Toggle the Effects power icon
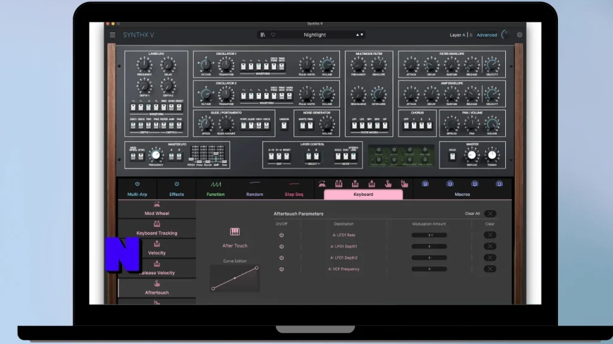Image resolution: width=613 pixels, height=344 pixels. coord(177,184)
